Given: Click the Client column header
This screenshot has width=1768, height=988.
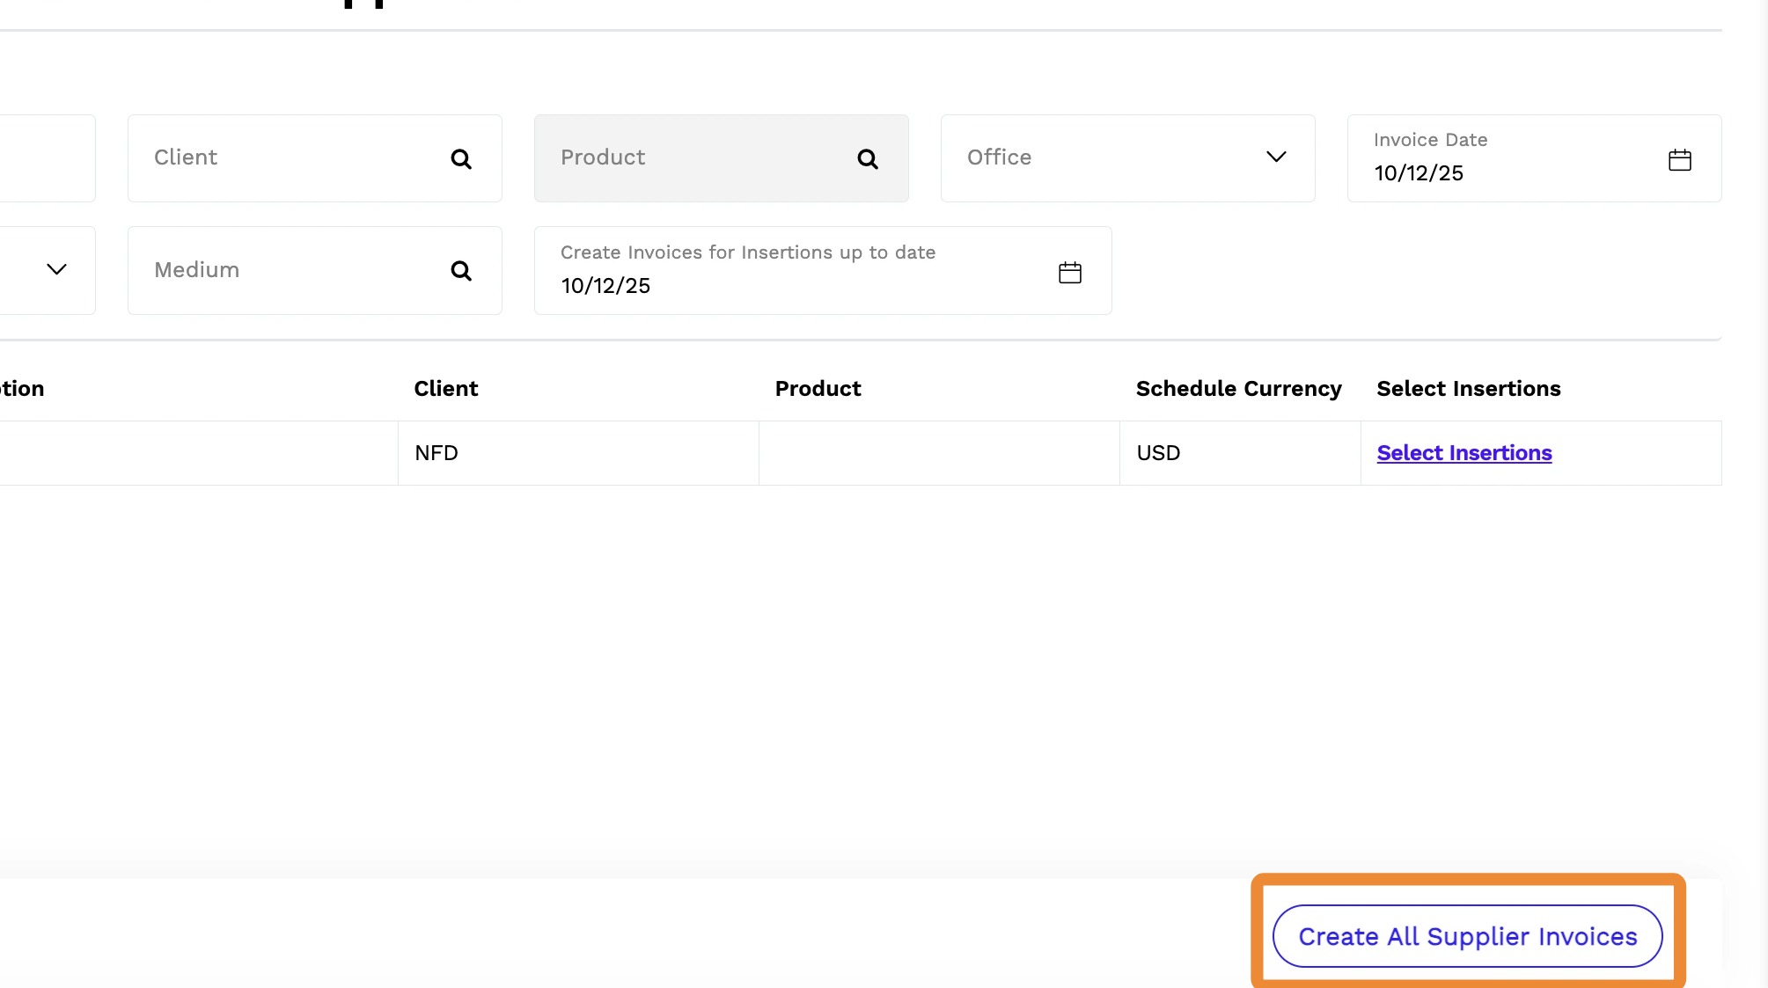Looking at the screenshot, I should [445, 389].
